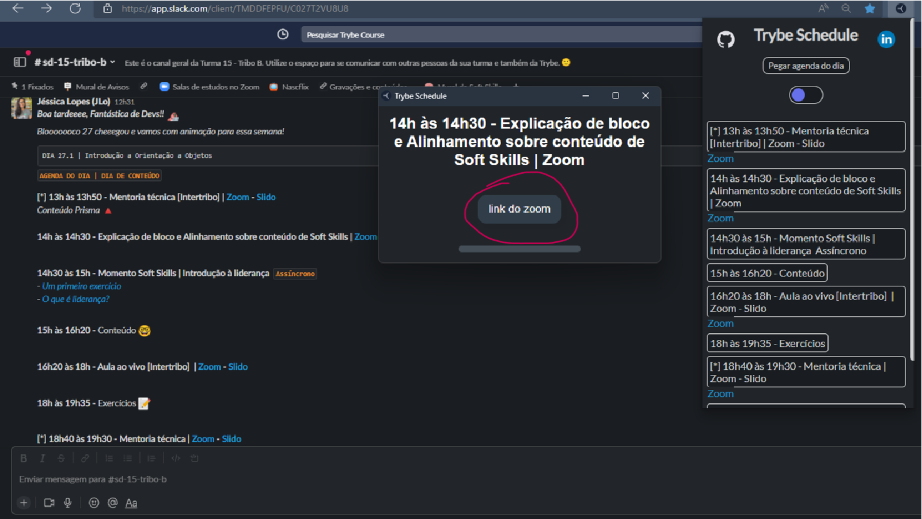Insert a blockquote in the composer

(x=151, y=459)
